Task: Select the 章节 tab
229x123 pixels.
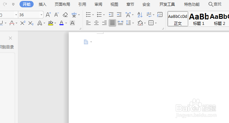Action: [x=130, y=4]
